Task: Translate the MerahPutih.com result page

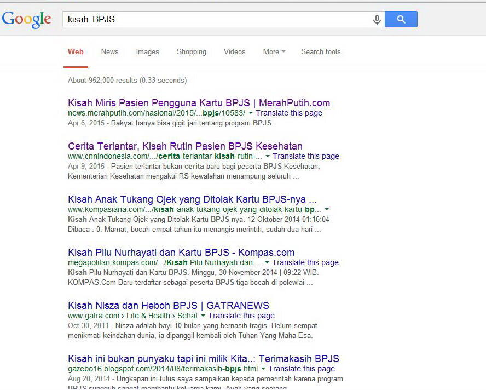Action: [x=289, y=113]
